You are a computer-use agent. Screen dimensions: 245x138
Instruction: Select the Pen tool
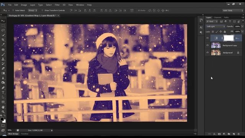click(x=3, y=88)
